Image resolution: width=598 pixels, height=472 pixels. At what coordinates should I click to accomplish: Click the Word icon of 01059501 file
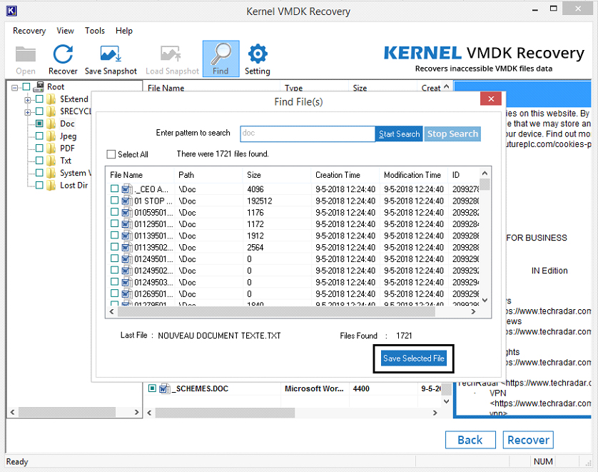[x=127, y=212]
